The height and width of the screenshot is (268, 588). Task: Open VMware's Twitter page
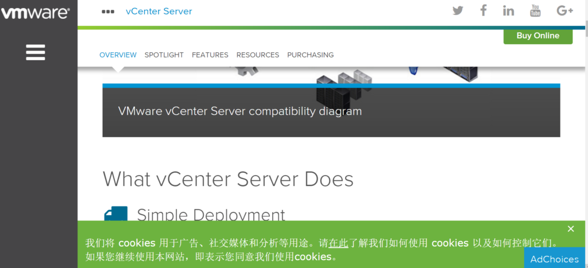(458, 10)
